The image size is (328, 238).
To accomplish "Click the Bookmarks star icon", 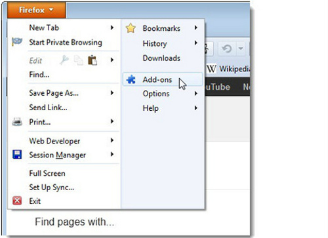I will pyautogui.click(x=131, y=28).
